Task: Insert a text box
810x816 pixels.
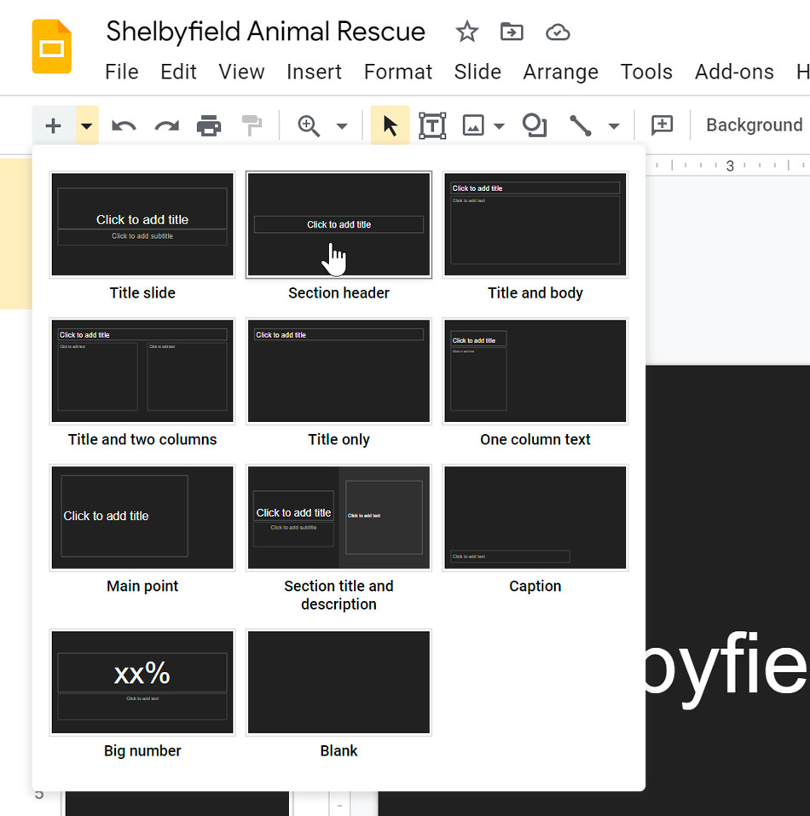Action: (432, 124)
